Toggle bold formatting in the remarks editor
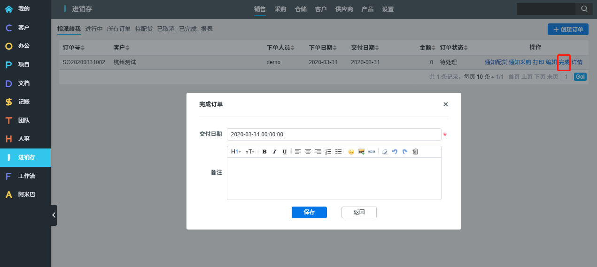 (x=264, y=152)
